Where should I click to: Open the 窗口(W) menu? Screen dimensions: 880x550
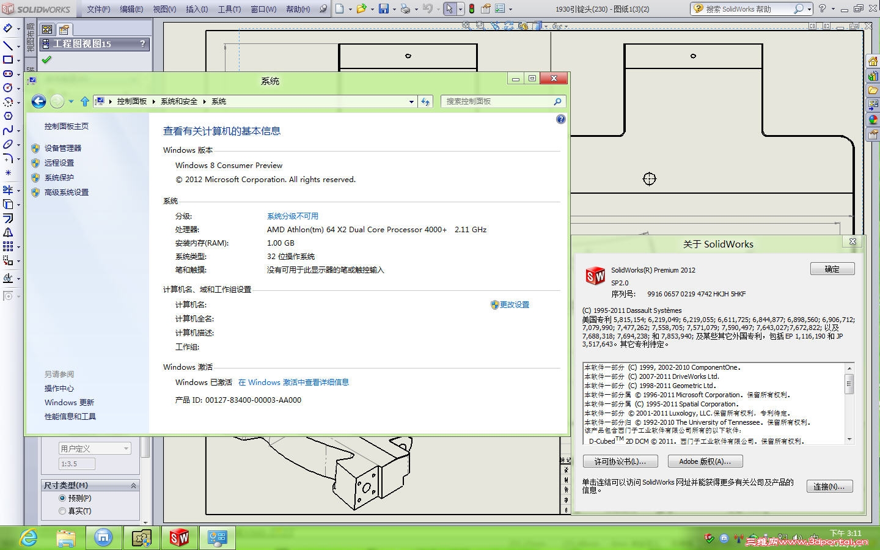263,9
